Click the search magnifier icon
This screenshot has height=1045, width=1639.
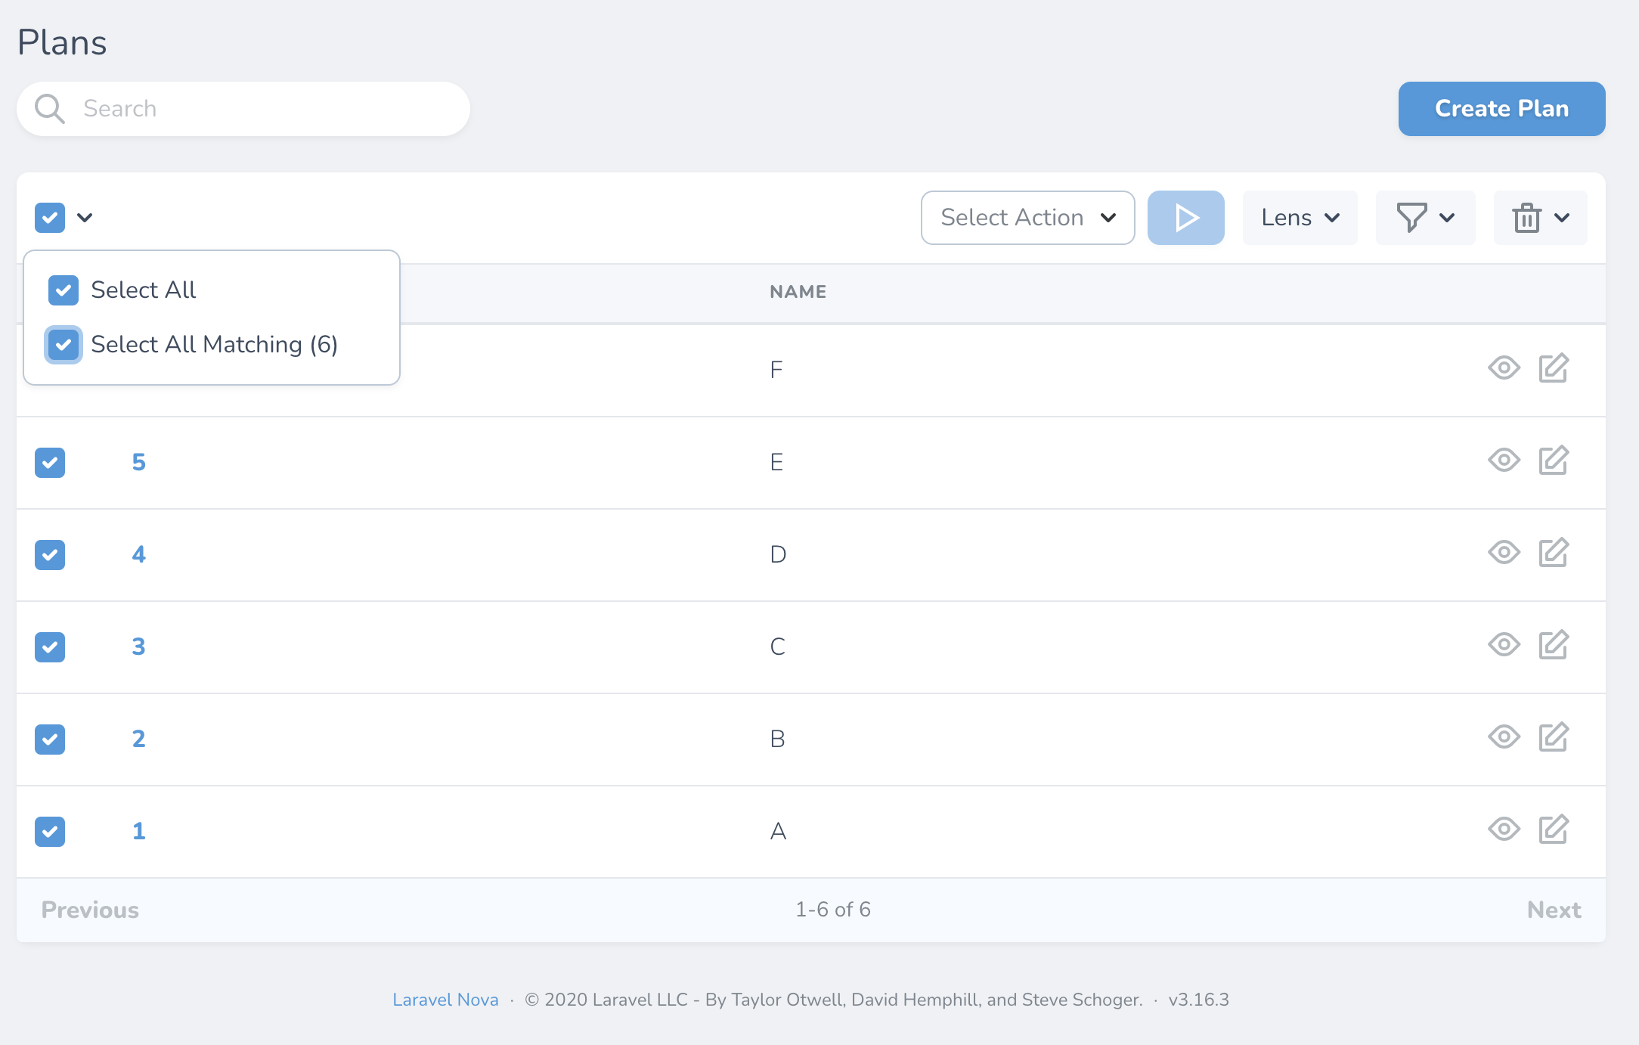49,108
